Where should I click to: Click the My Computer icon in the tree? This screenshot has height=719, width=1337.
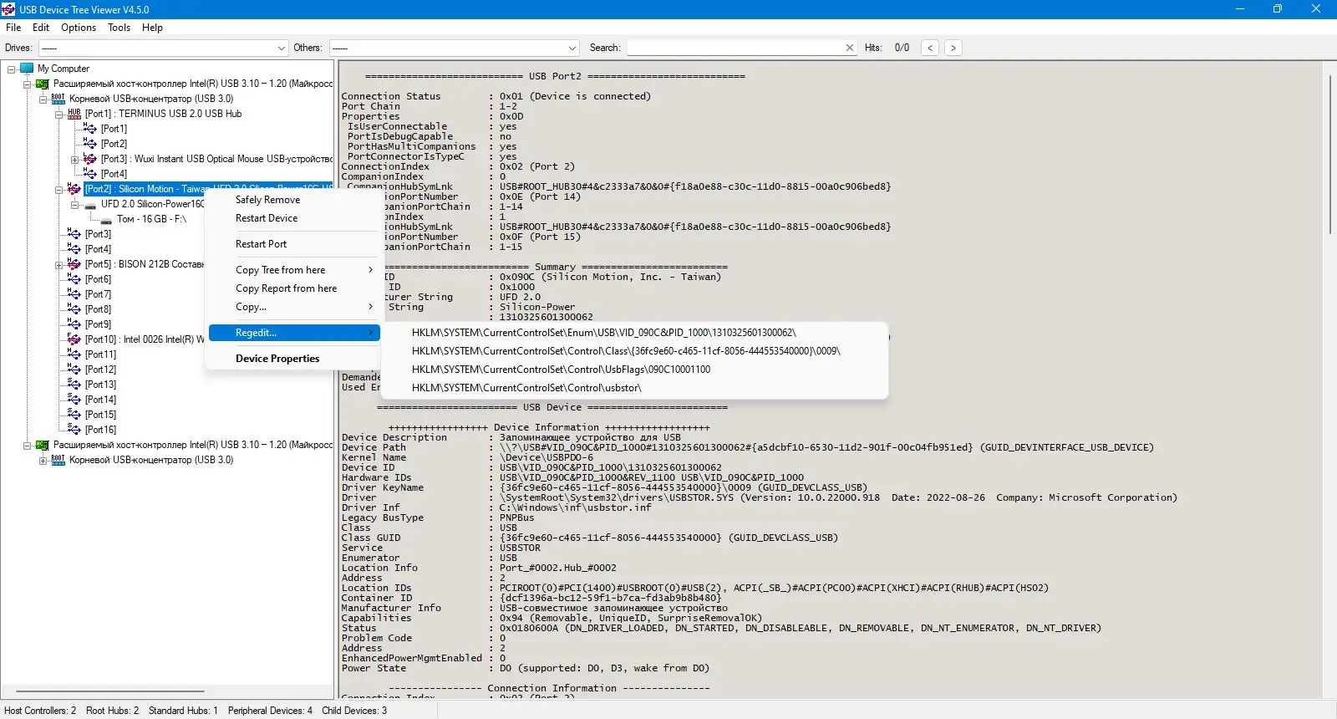point(27,69)
